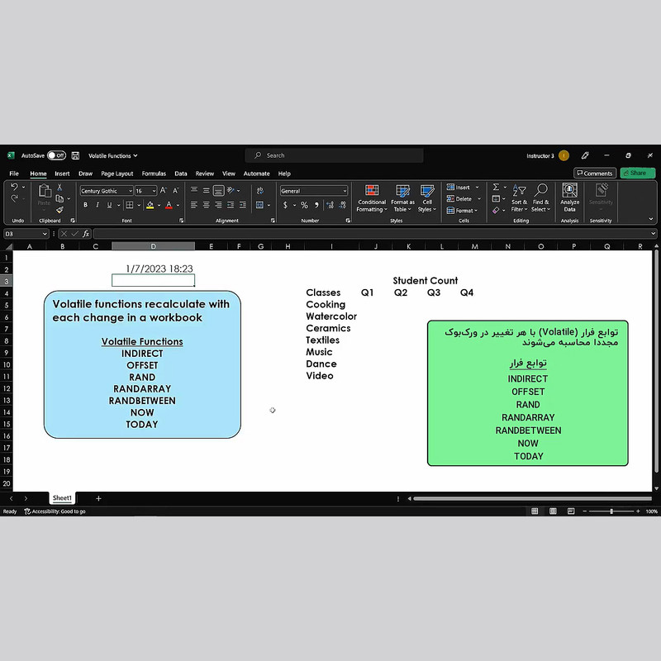Toggle the AutoSave switch
This screenshot has height=661, width=661.
[56, 155]
